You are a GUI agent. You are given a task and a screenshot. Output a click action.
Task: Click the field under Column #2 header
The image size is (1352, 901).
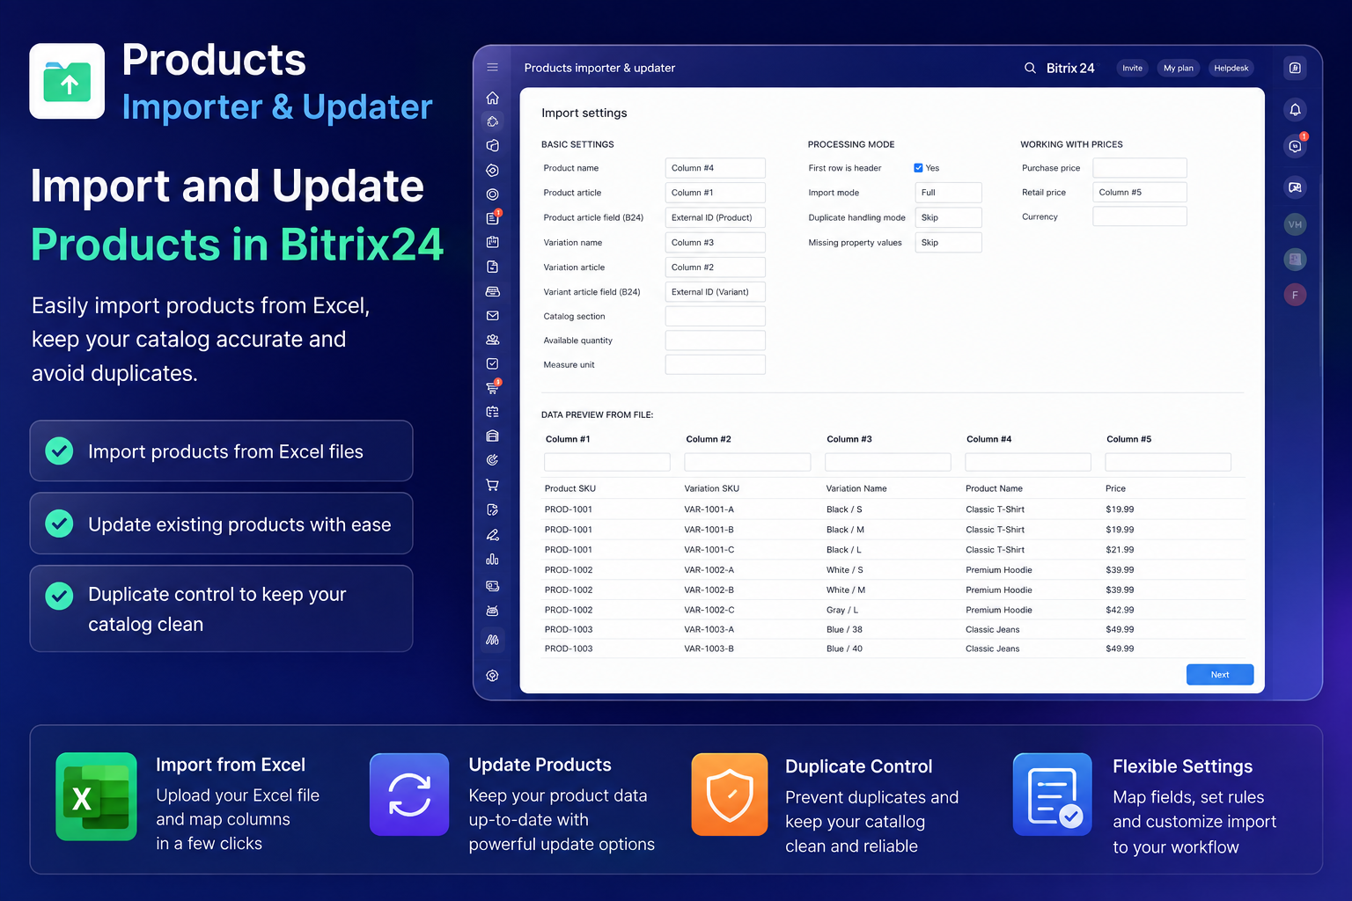tap(747, 462)
